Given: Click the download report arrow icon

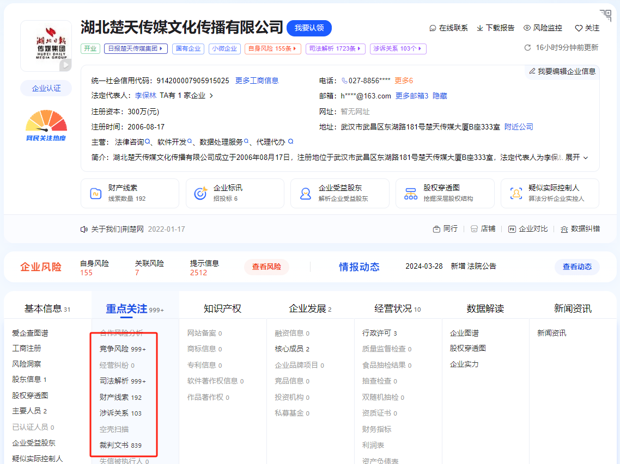Looking at the screenshot, I should (479, 28).
